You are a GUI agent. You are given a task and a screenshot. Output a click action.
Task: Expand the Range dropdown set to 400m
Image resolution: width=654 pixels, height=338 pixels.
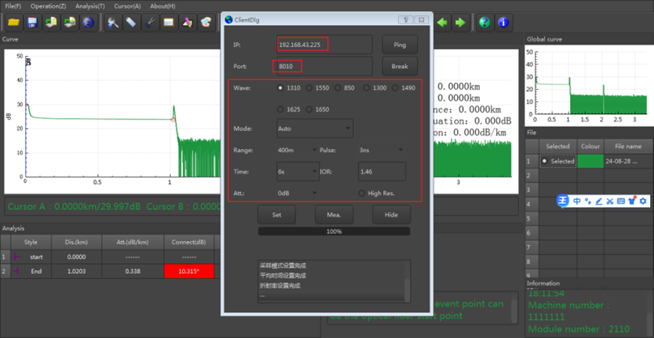click(x=296, y=150)
